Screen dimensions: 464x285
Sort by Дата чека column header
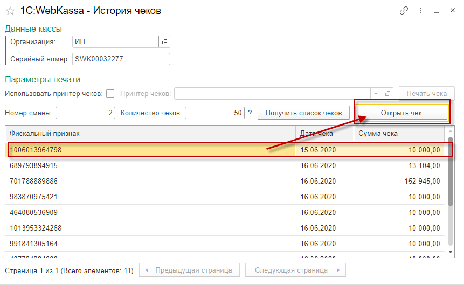324,134
